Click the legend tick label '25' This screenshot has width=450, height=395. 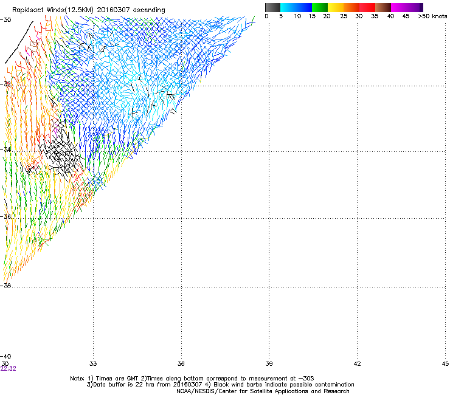[344, 16]
